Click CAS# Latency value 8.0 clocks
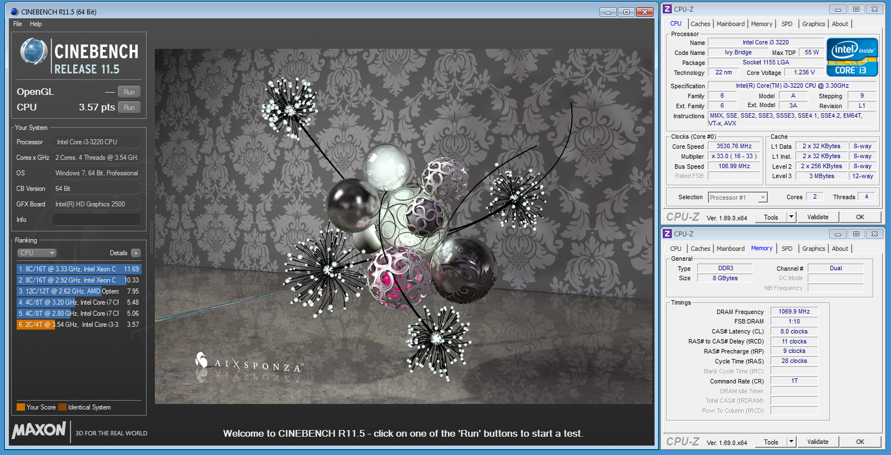Viewport: 891px width, 455px height. tap(794, 332)
